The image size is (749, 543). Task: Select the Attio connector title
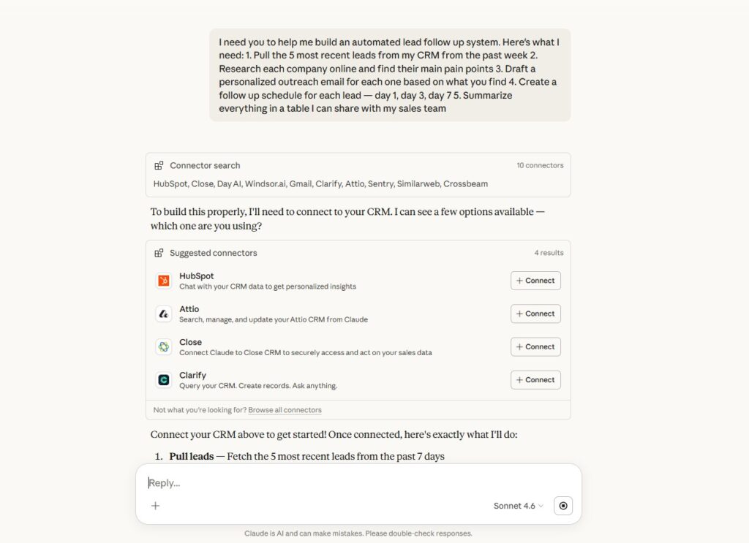(189, 309)
